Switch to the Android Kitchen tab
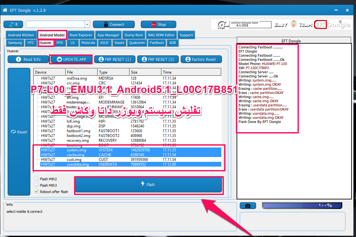This screenshot has width=356, height=237. 21,35
